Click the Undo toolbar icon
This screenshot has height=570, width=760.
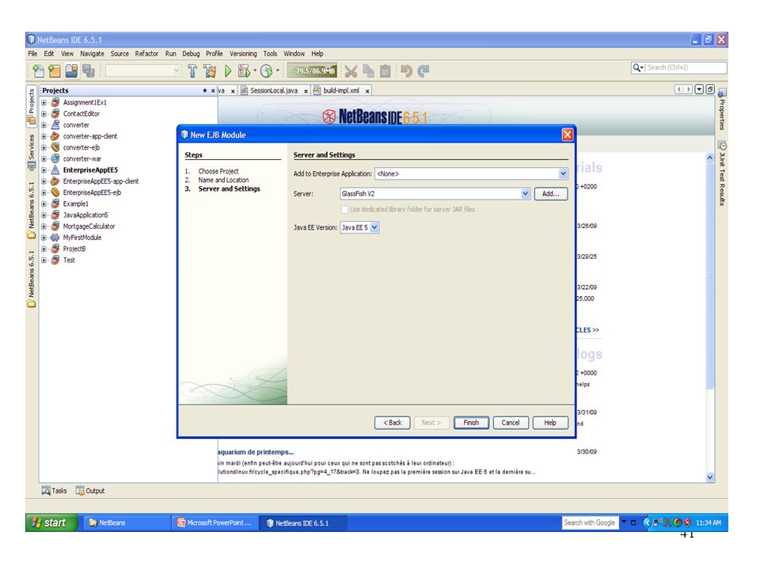[406, 71]
